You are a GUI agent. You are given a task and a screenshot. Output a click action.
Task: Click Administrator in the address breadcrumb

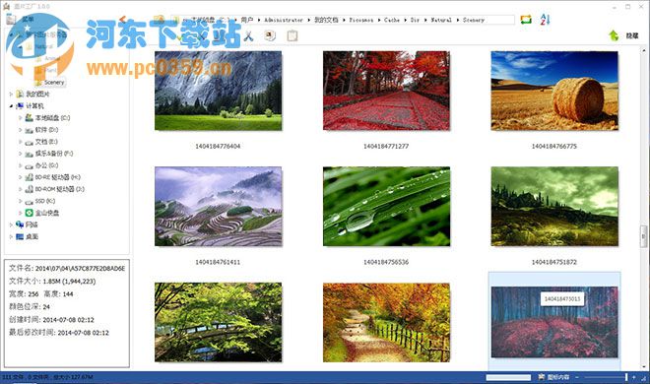coord(284,20)
